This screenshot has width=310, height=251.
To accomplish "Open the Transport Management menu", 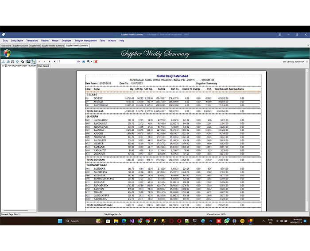I will (x=86, y=40).
